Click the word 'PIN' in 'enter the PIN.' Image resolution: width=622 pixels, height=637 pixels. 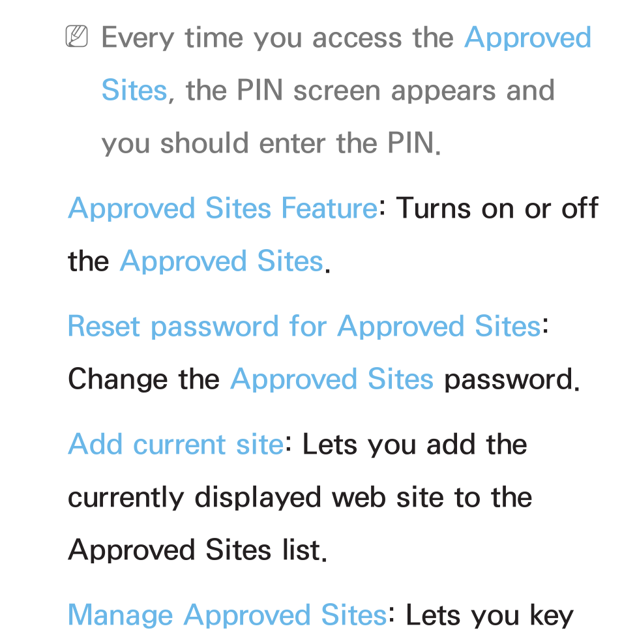(411, 143)
